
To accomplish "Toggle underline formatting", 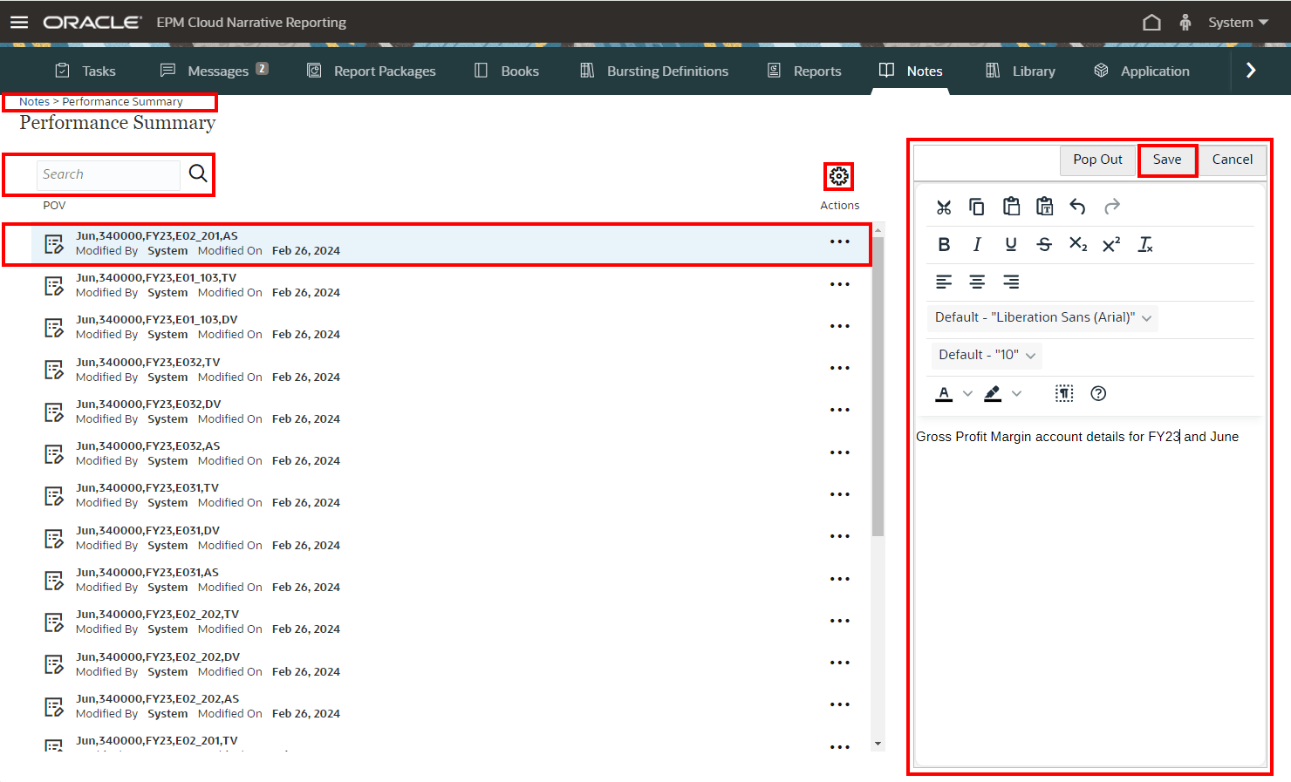I will (1011, 244).
